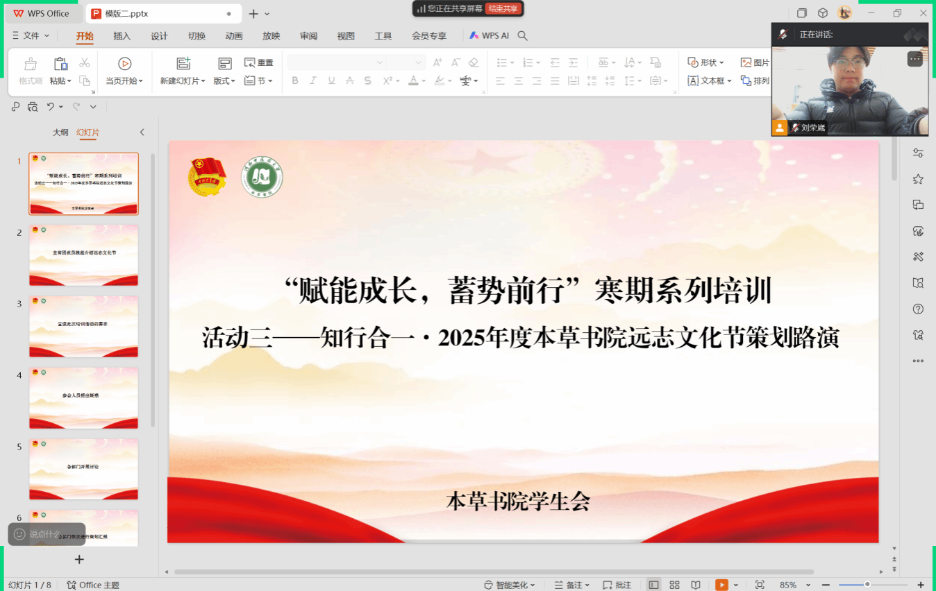The width and height of the screenshot is (936, 591).
Task: Switch to reading view in the status bar
Action: pos(696,585)
